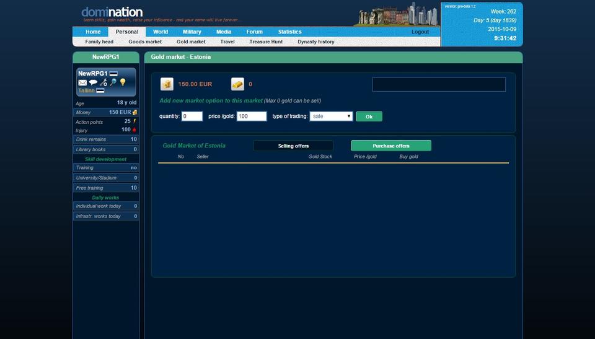Expand the type of trading dropdown
Screen dimensions: 595x339
[x=331, y=117]
